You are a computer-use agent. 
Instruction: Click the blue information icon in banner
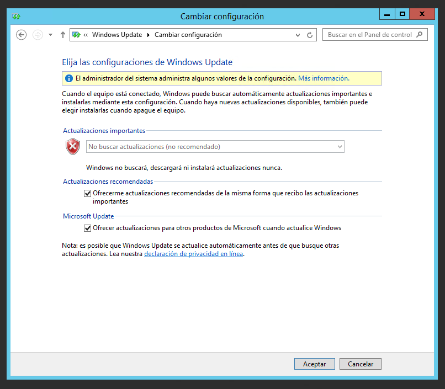(x=68, y=78)
